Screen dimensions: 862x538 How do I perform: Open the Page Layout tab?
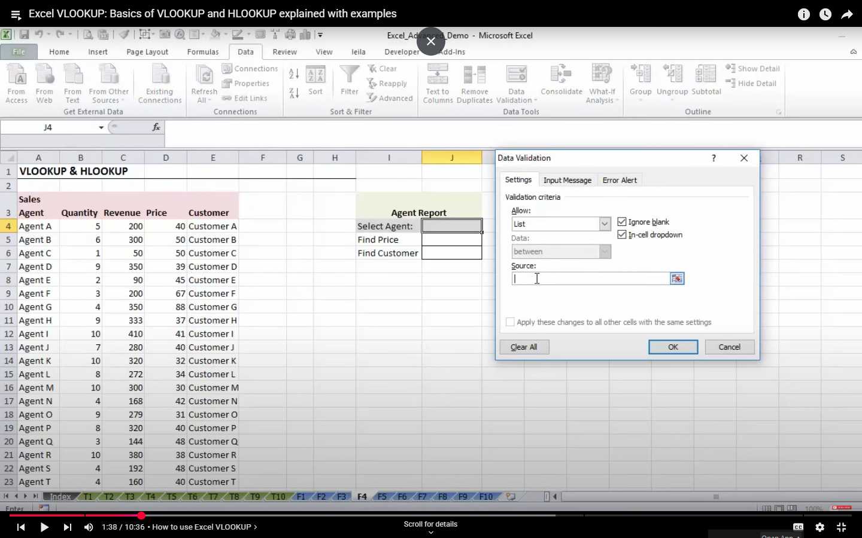(x=147, y=52)
